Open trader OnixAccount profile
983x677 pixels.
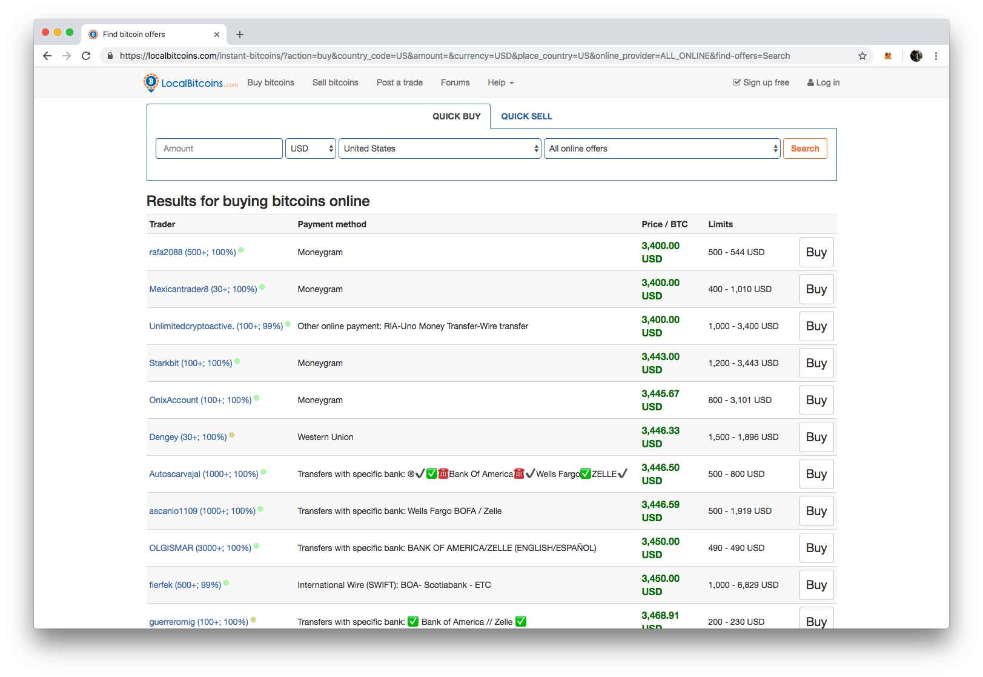(200, 400)
